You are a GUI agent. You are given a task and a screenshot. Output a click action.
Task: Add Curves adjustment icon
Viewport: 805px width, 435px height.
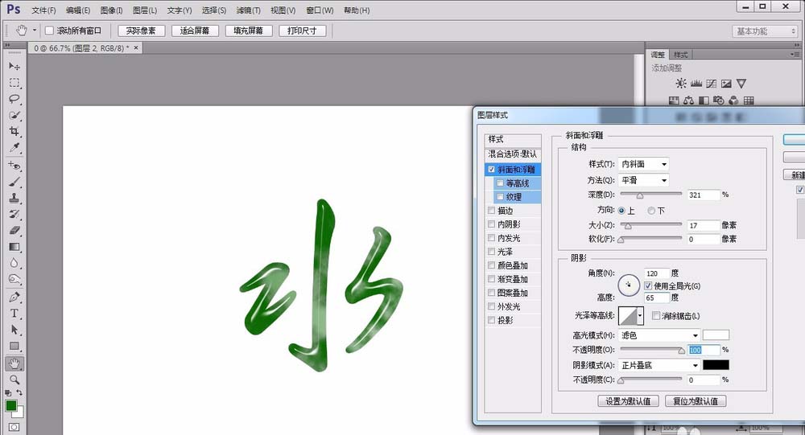pos(711,83)
